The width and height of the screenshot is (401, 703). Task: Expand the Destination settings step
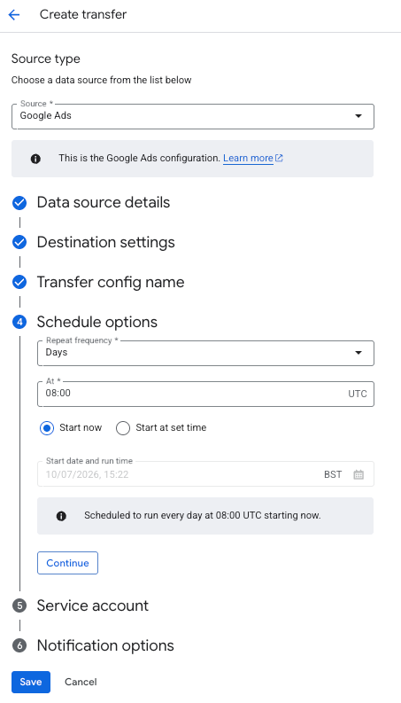[x=105, y=243]
